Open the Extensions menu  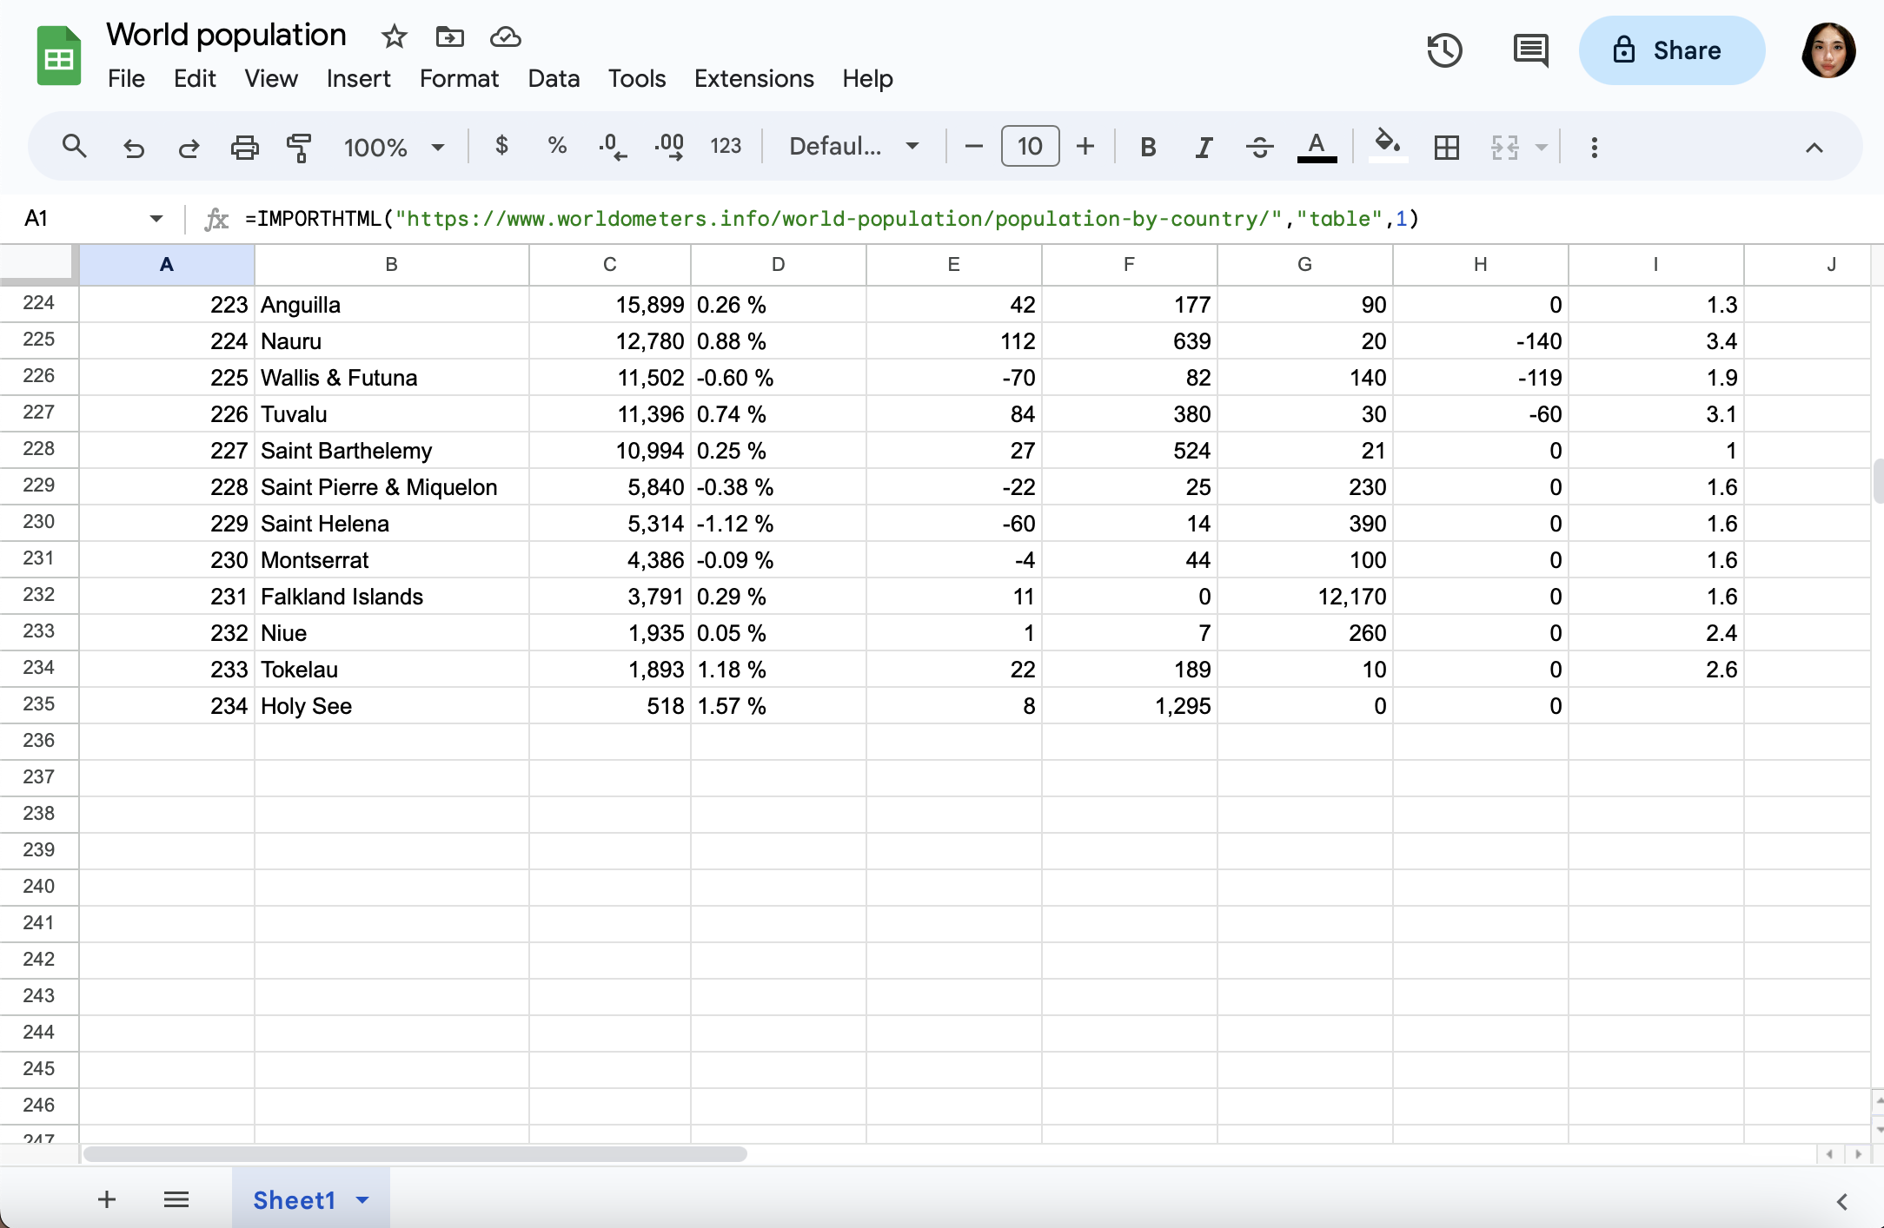pyautogui.click(x=753, y=78)
